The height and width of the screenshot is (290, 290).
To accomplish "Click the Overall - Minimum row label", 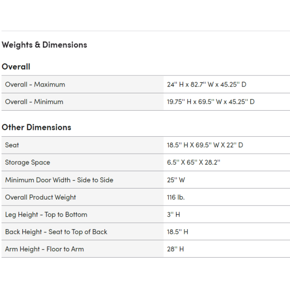I will 34,101.
